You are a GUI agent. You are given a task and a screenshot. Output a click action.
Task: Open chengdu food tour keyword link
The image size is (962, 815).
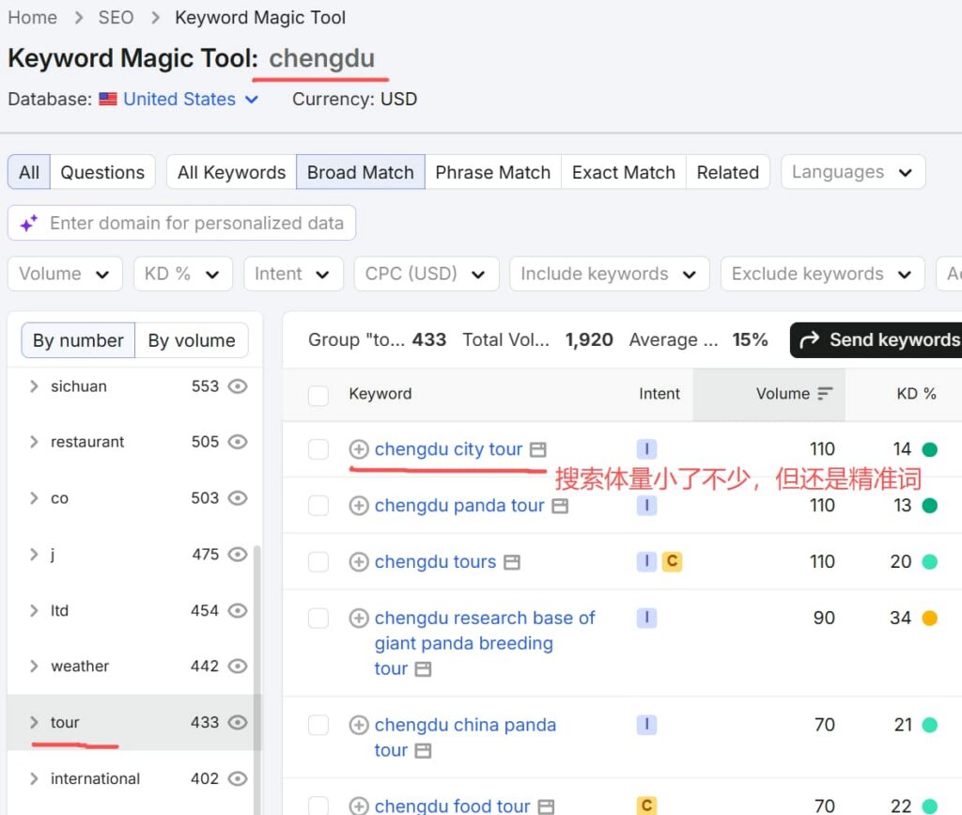pos(452,806)
